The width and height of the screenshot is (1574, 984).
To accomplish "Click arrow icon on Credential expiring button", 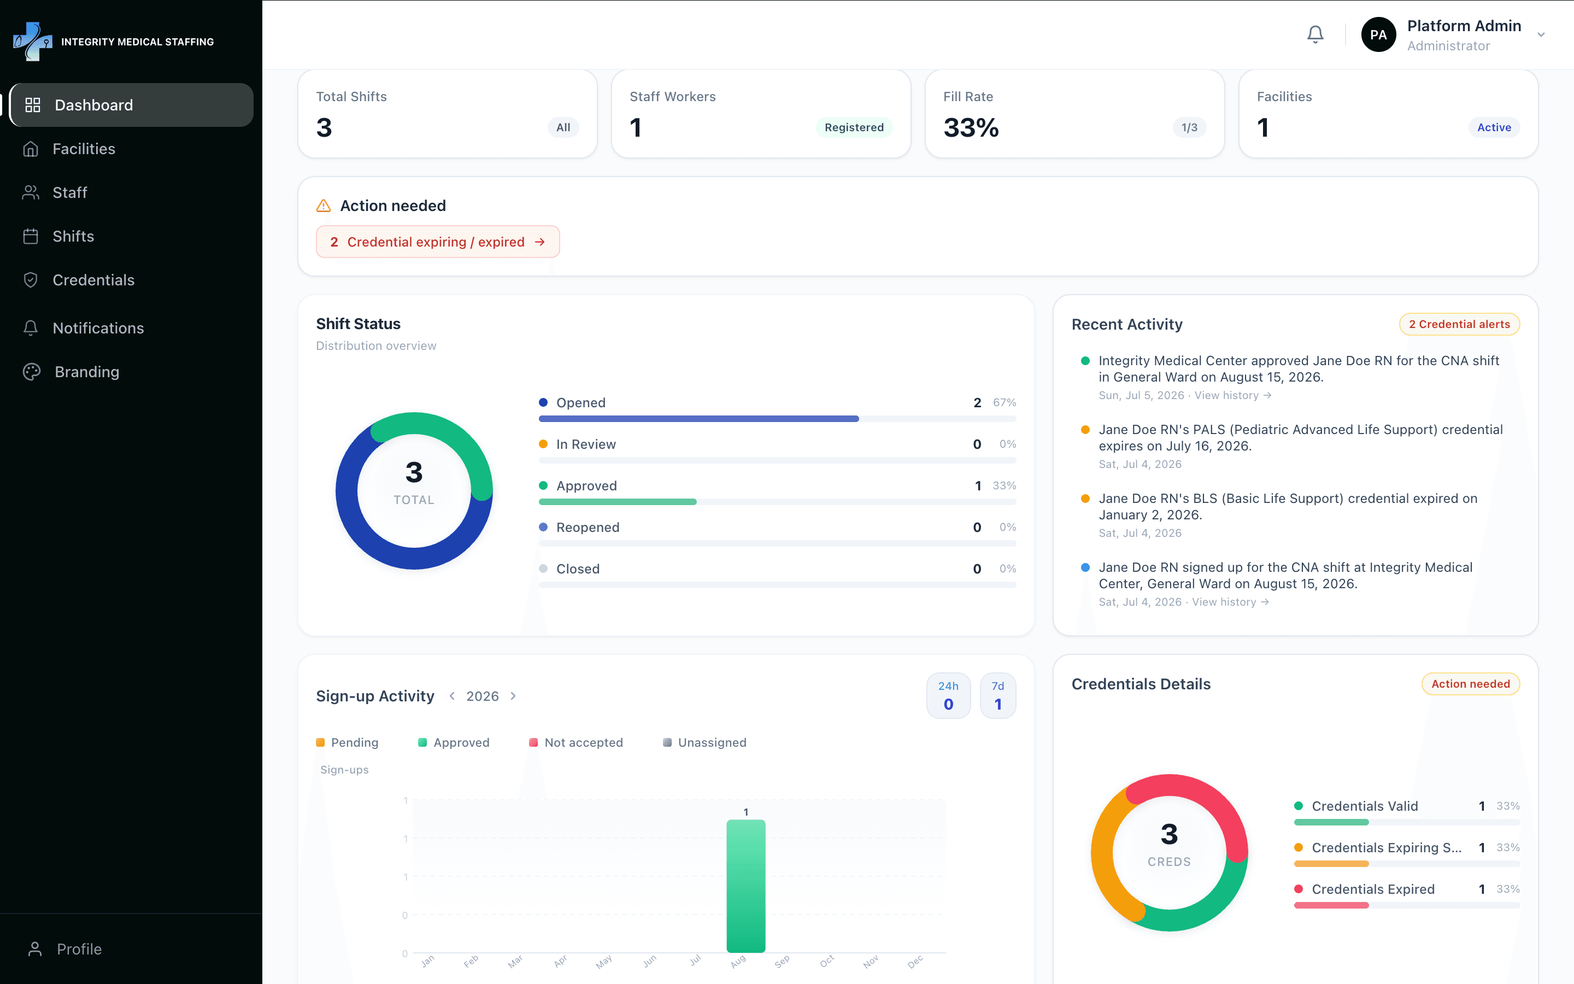I will click(x=540, y=242).
